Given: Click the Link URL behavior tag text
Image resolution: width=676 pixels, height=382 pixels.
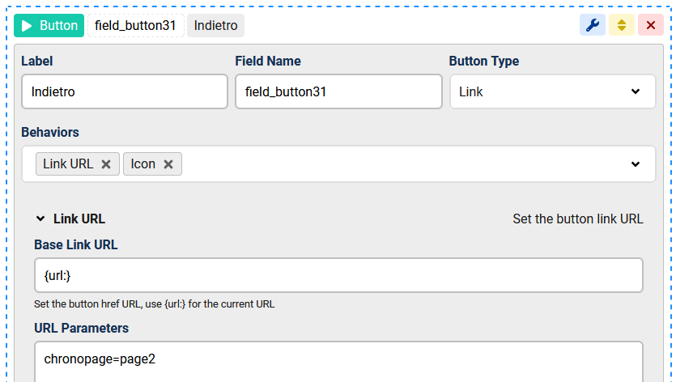Looking at the screenshot, I should click(68, 164).
